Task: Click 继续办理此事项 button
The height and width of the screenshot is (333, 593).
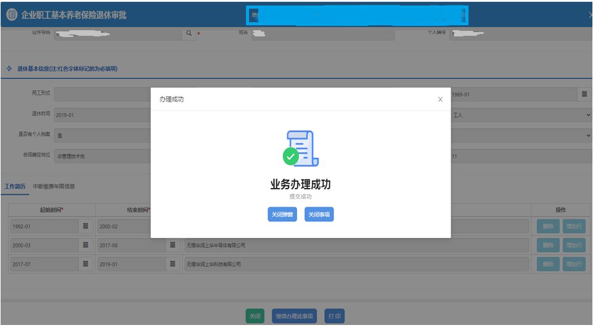Action: pos(294,316)
